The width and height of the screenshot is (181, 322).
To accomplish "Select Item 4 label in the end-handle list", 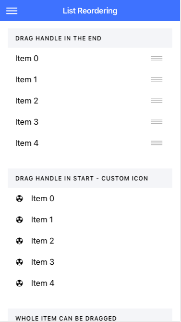I will [x=27, y=143].
